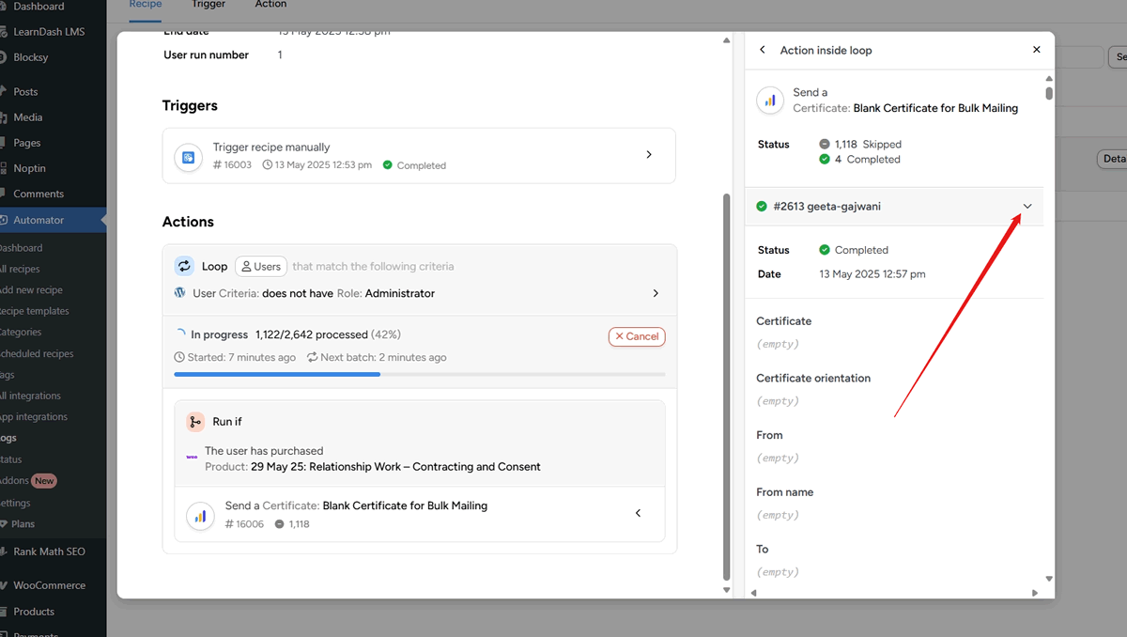Click the main log panel scrollbar

click(x=726, y=386)
